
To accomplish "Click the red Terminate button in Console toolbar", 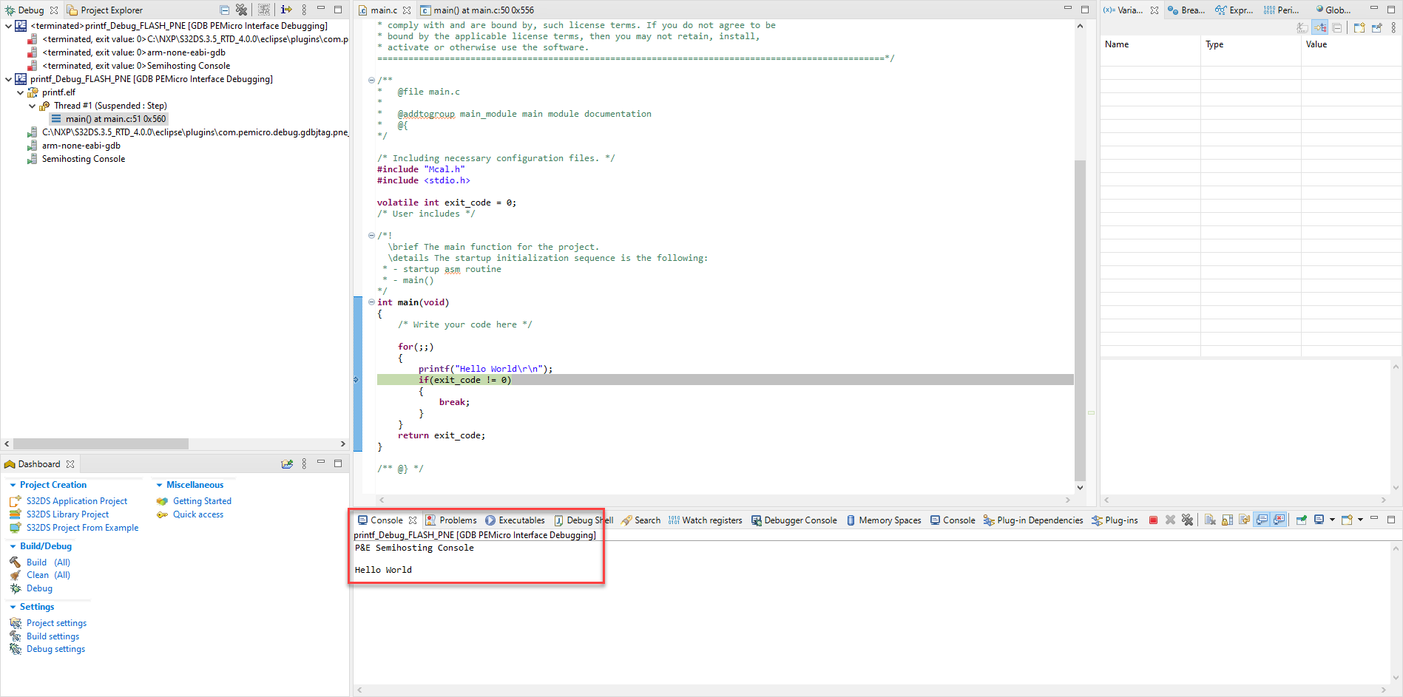I will [1153, 520].
